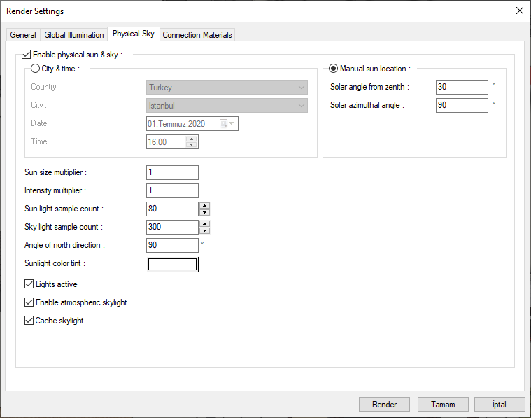Open the Sunlight color tint swatch
531x418 pixels.
pyautogui.click(x=173, y=264)
